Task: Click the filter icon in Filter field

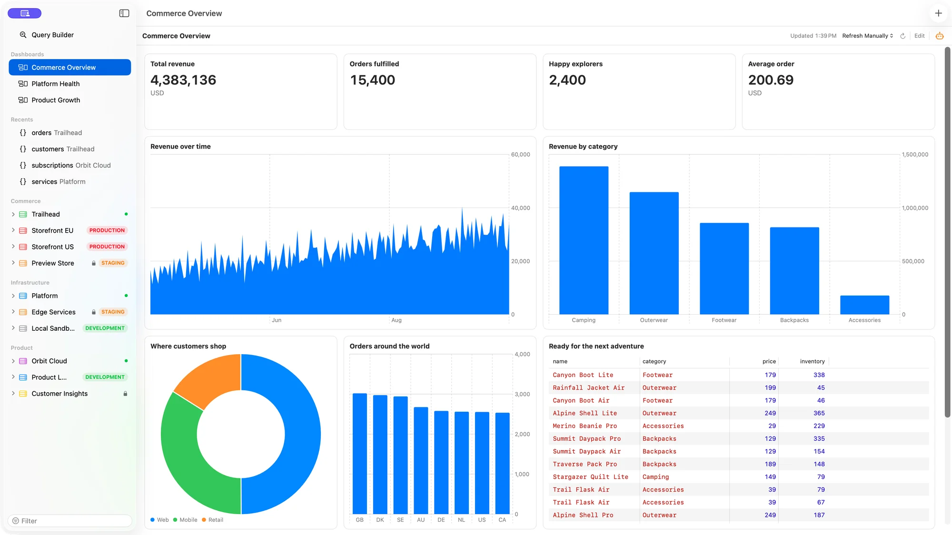Action: 16,521
